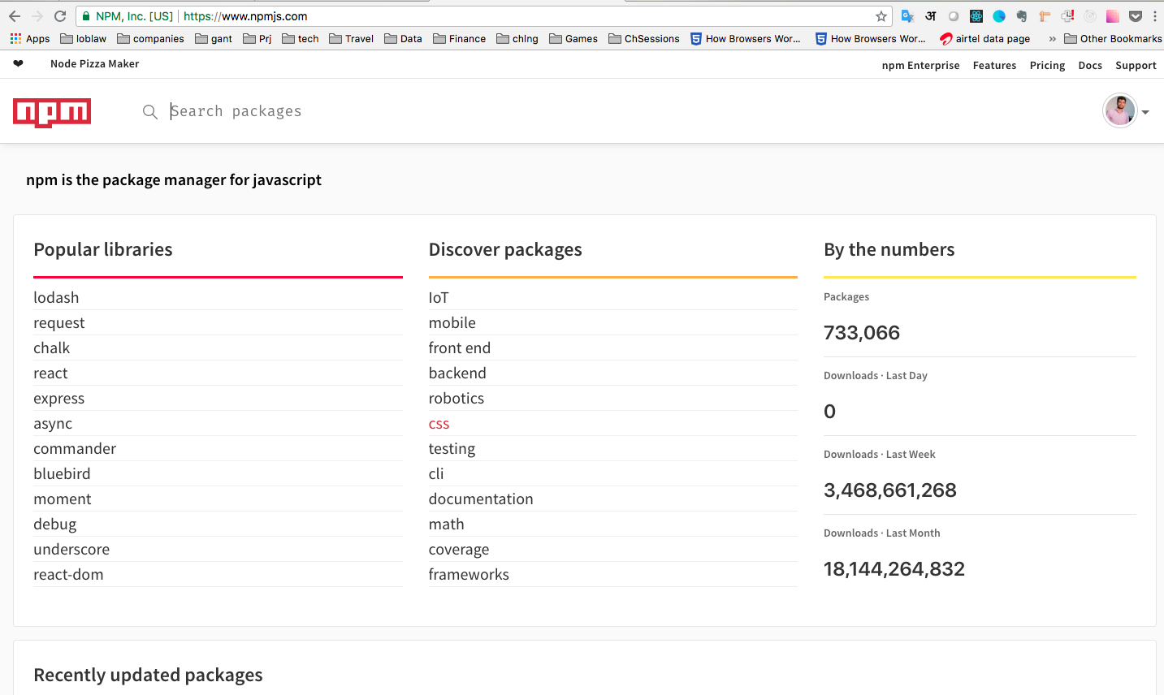Click the gray circle extension icon
The width and height of the screenshot is (1164, 695).
pyautogui.click(x=954, y=16)
